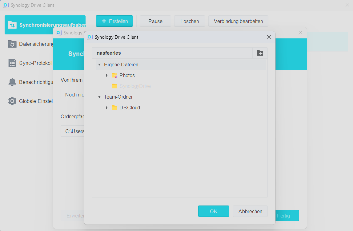The width and height of the screenshot is (353, 231).
Task: Confirm folder selection with OK
Action: (x=214, y=211)
